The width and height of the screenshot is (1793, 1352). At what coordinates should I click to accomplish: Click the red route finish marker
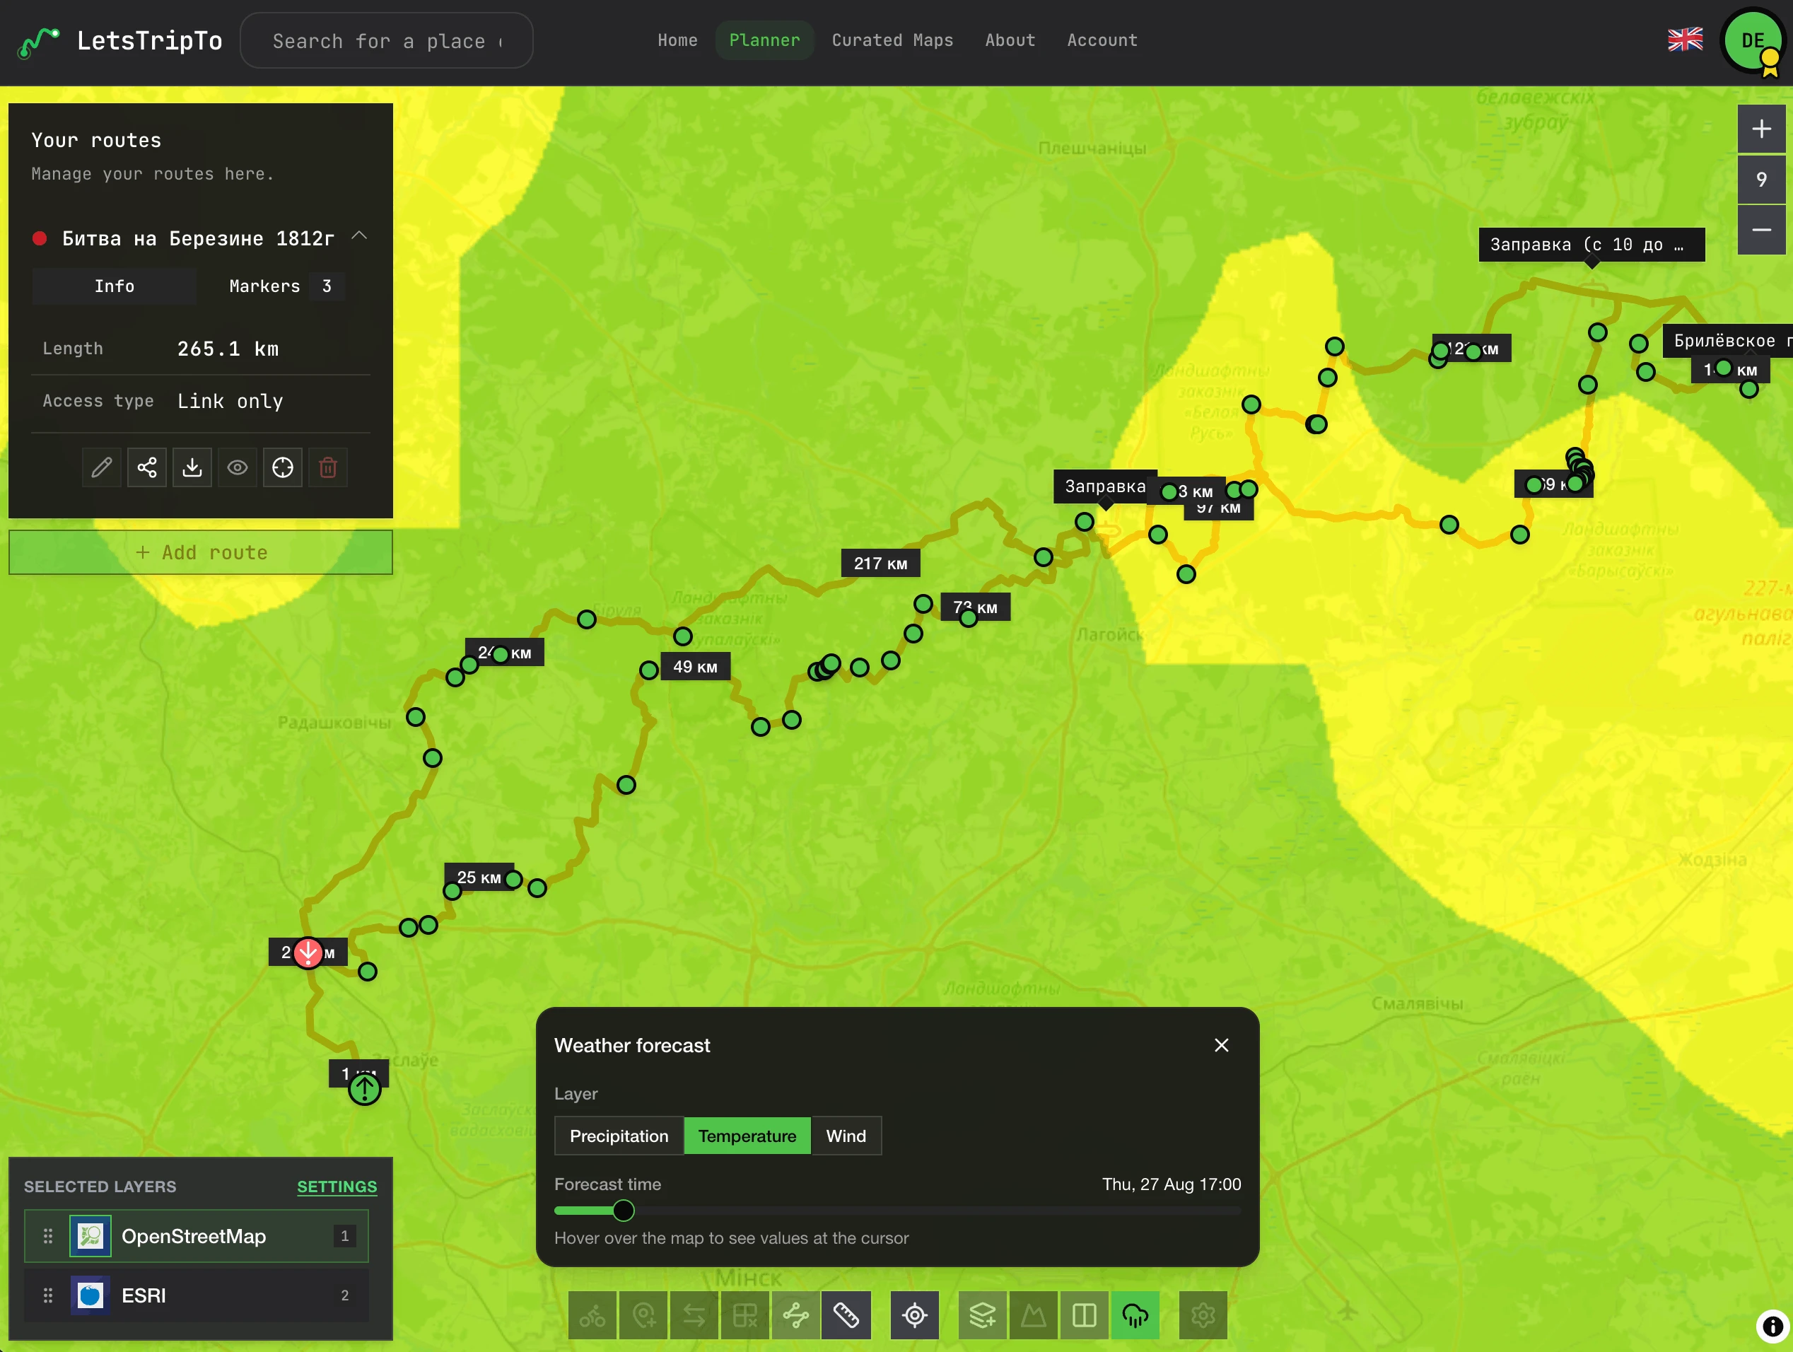pos(308,952)
